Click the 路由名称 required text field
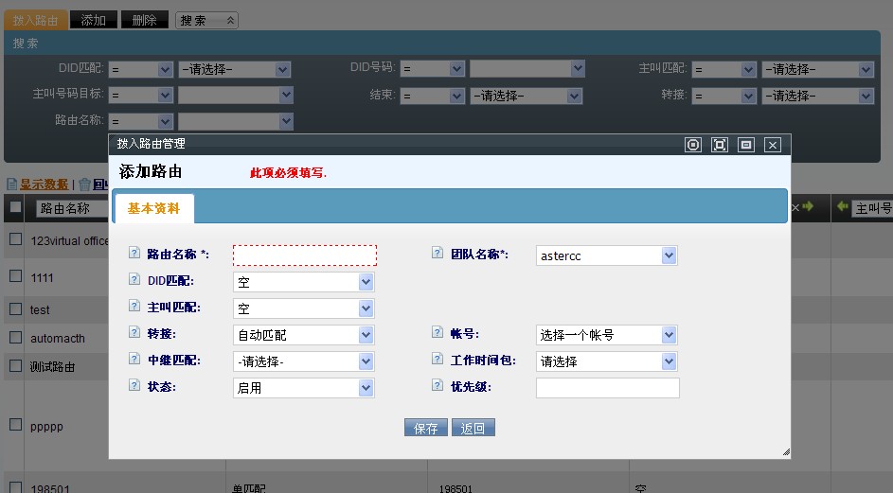 click(305, 255)
